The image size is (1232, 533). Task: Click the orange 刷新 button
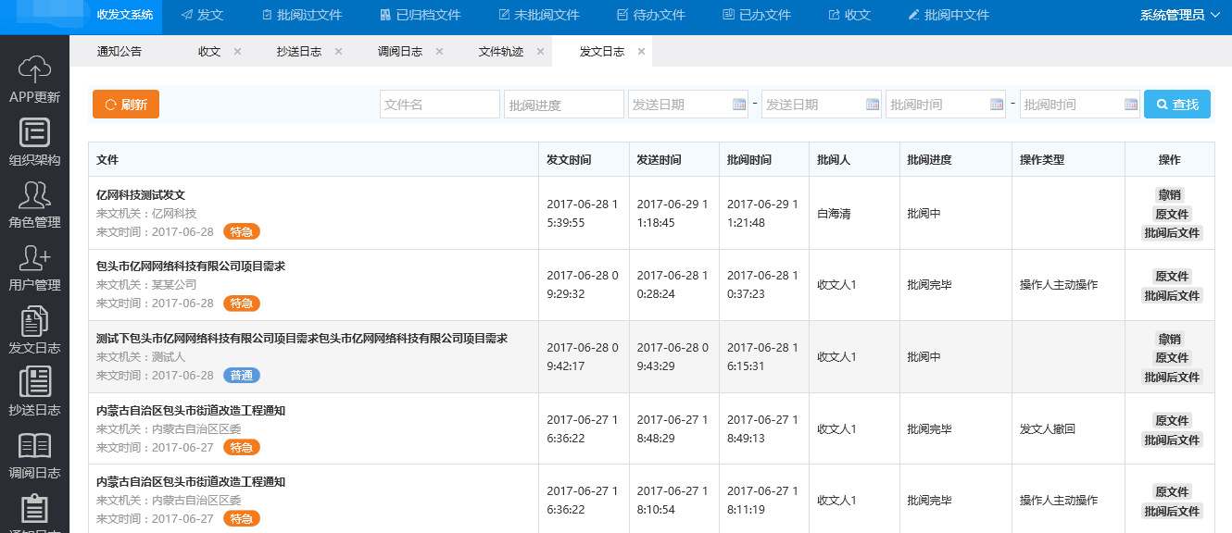tap(126, 105)
